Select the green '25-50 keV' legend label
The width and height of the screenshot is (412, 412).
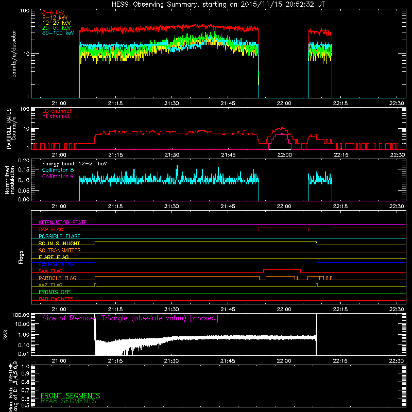57,28
